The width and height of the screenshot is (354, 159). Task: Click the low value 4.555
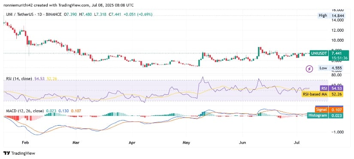point(336,68)
